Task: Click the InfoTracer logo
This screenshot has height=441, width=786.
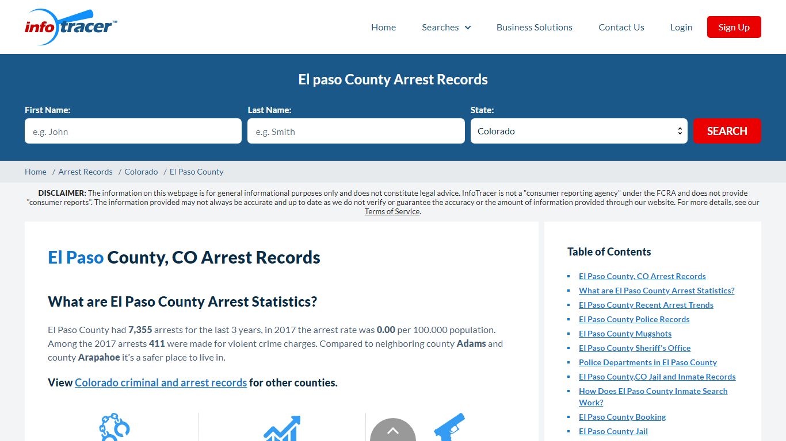Action: (71, 27)
